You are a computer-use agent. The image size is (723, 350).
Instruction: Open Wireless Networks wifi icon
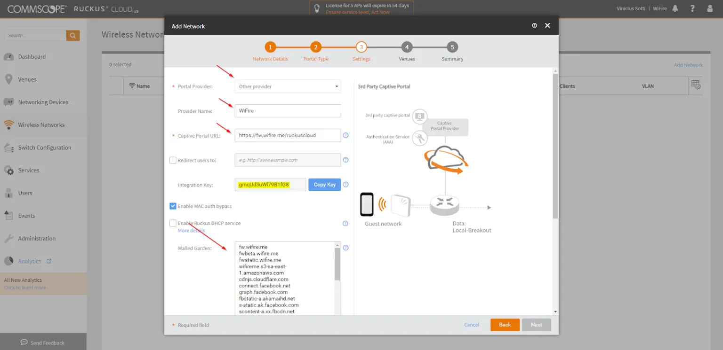8,125
